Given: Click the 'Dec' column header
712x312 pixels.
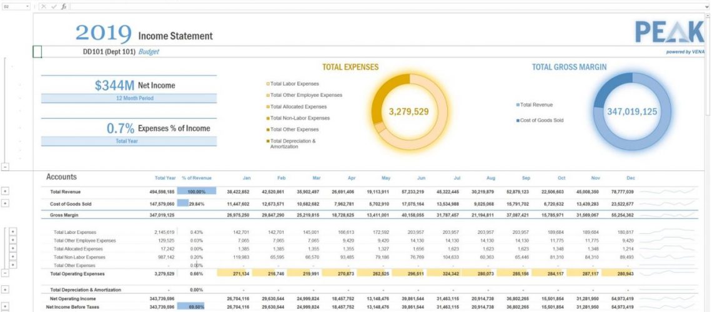Looking at the screenshot, I should click(x=631, y=178).
